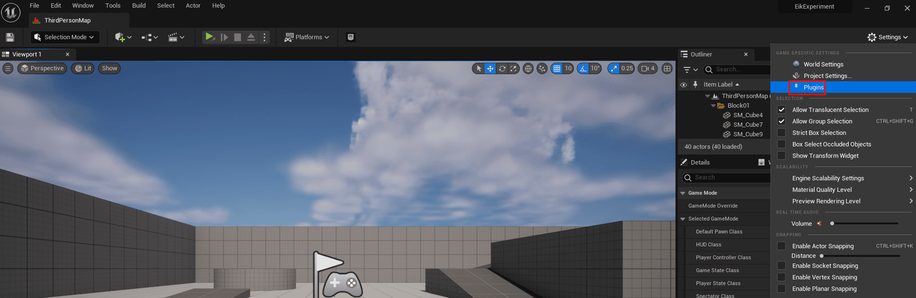
Task: Save the current level with the floppy disk icon
Action: coord(10,37)
